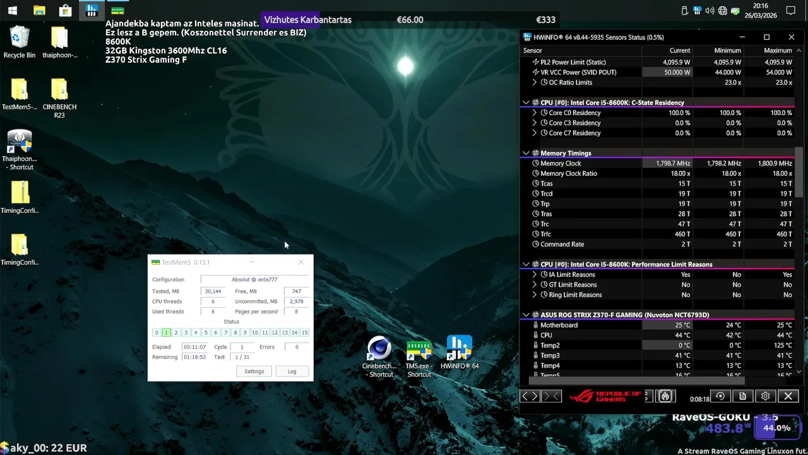The width and height of the screenshot is (808, 455).
Task: Open TestMem5 Settings button
Action: coord(254,371)
